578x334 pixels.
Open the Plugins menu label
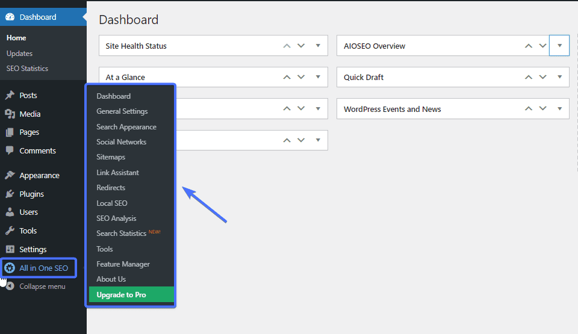point(32,194)
